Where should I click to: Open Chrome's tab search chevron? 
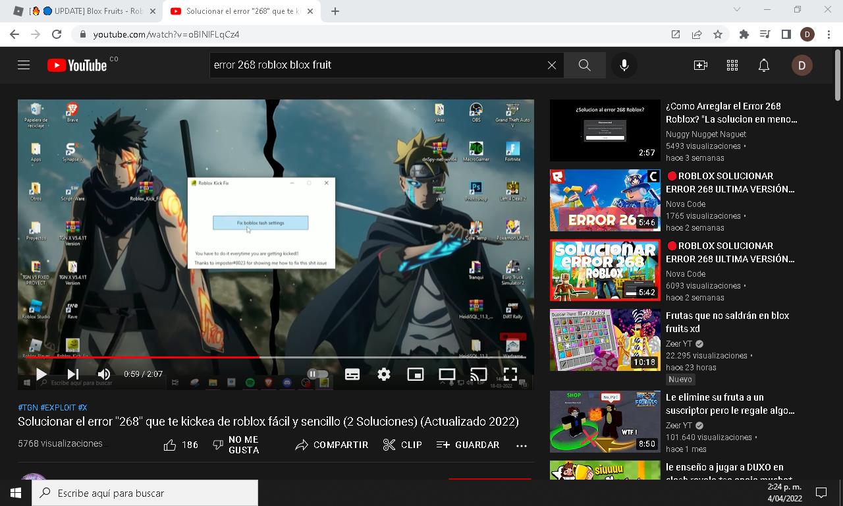tap(737, 10)
